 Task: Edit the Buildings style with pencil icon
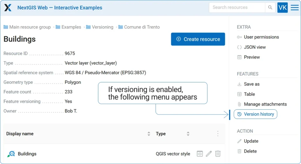tap(209, 154)
